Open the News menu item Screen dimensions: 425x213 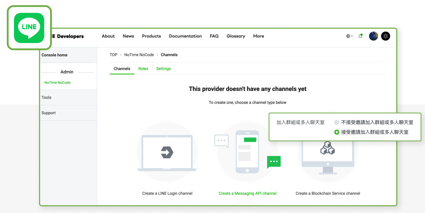(128, 36)
